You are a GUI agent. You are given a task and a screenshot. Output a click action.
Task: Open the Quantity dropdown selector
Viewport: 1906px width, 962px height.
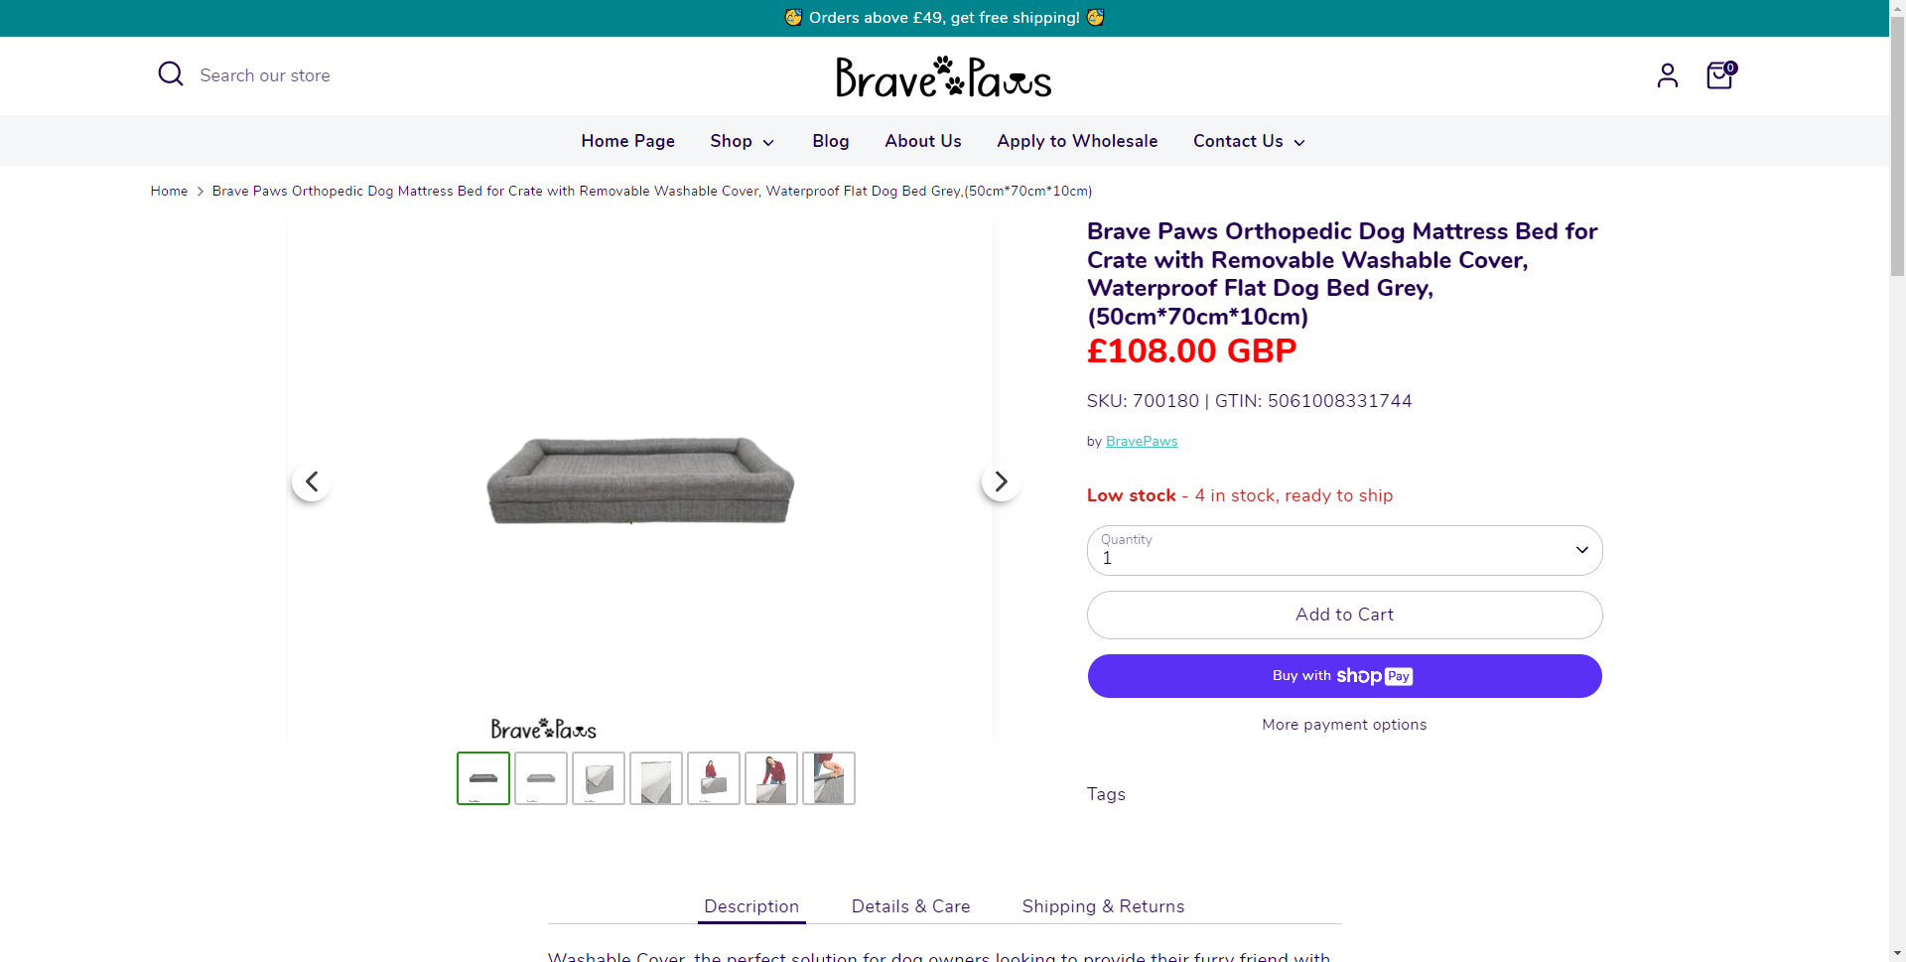pos(1344,550)
